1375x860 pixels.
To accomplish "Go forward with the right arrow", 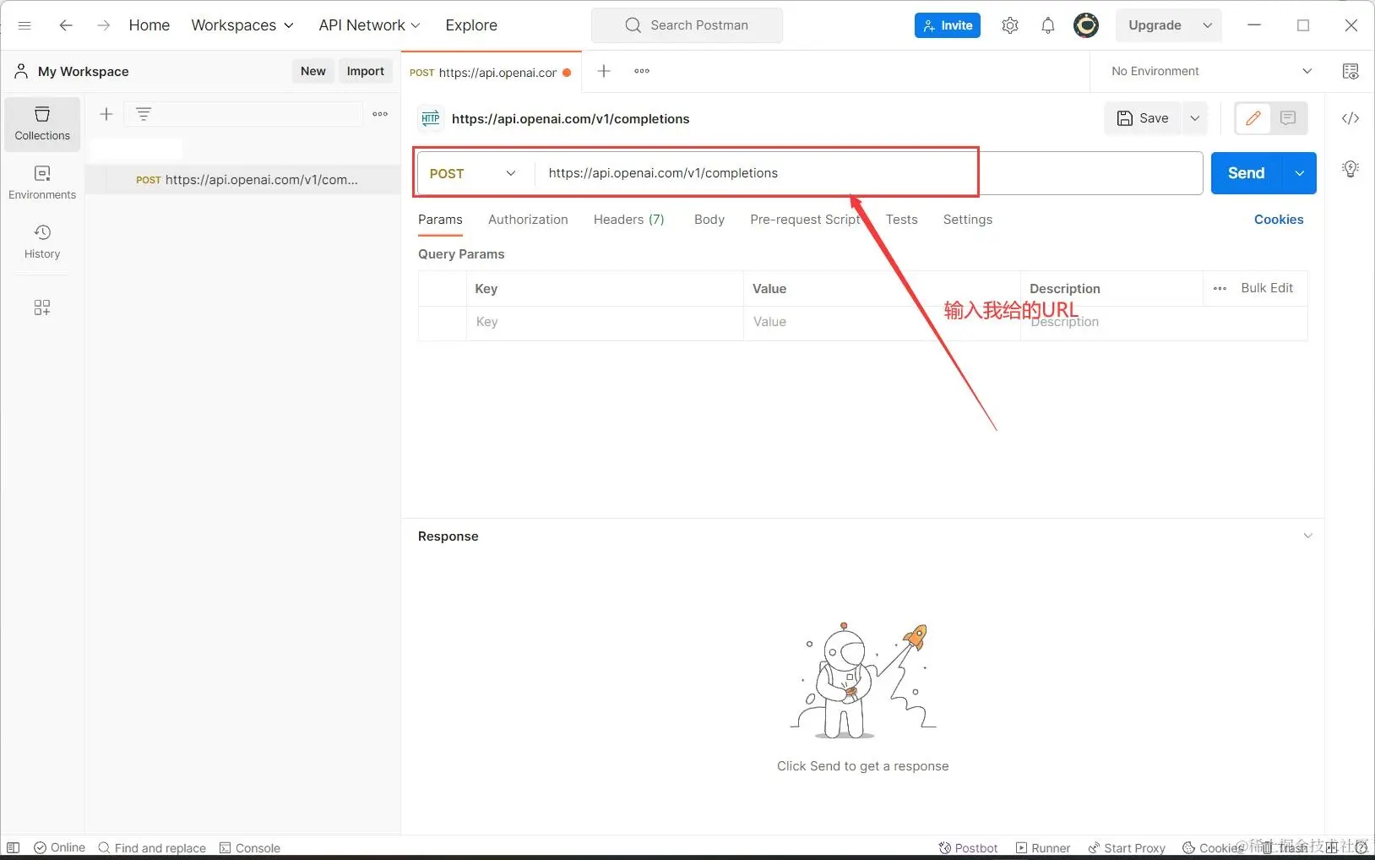I will 103,25.
